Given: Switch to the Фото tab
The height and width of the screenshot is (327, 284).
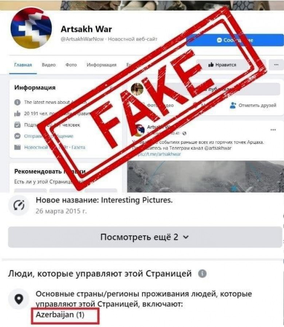Looking at the screenshot, I should coord(71,65).
